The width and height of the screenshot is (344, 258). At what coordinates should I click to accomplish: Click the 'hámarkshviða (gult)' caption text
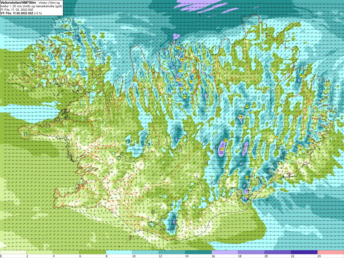[x=49, y=6]
